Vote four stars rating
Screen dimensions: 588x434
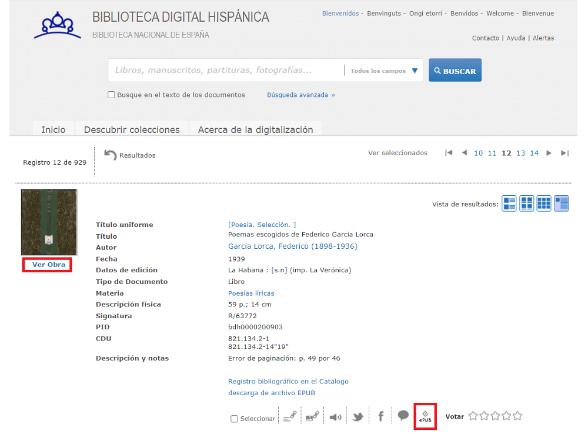pos(507,416)
